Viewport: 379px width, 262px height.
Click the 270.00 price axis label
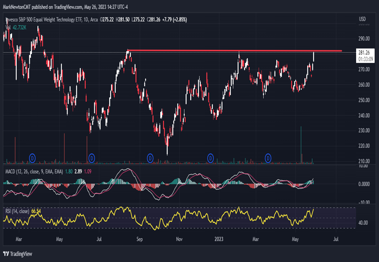(364, 70)
